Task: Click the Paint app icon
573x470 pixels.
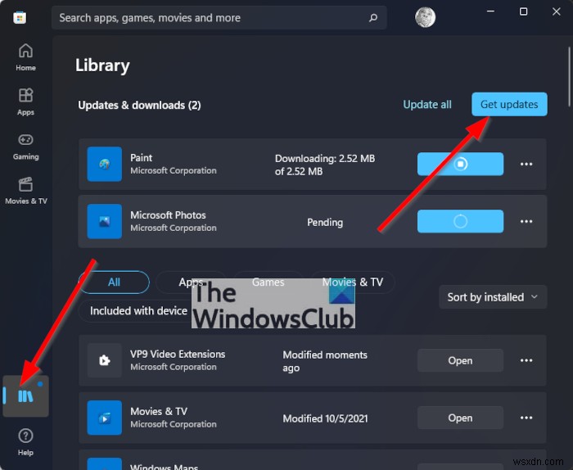Action: click(105, 164)
